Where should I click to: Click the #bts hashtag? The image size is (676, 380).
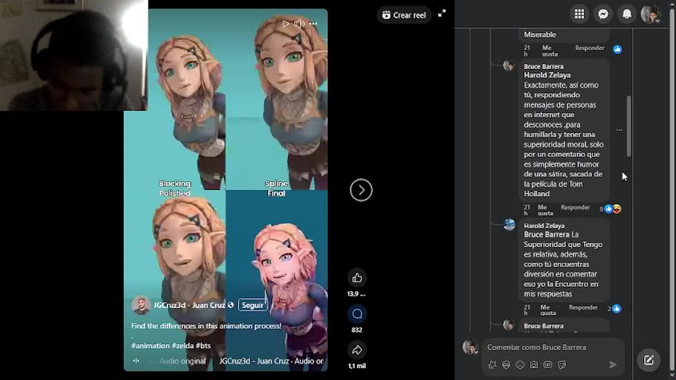203,346
